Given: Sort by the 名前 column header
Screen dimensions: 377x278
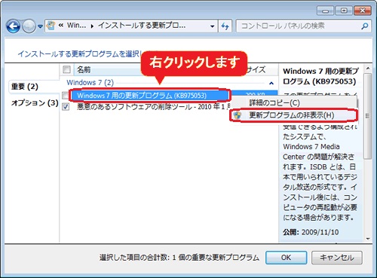Looking at the screenshot, I should coord(84,69).
